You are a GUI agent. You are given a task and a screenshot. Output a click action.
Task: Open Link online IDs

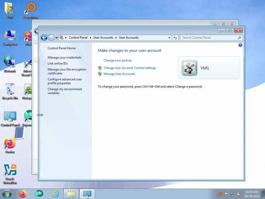[57, 63]
